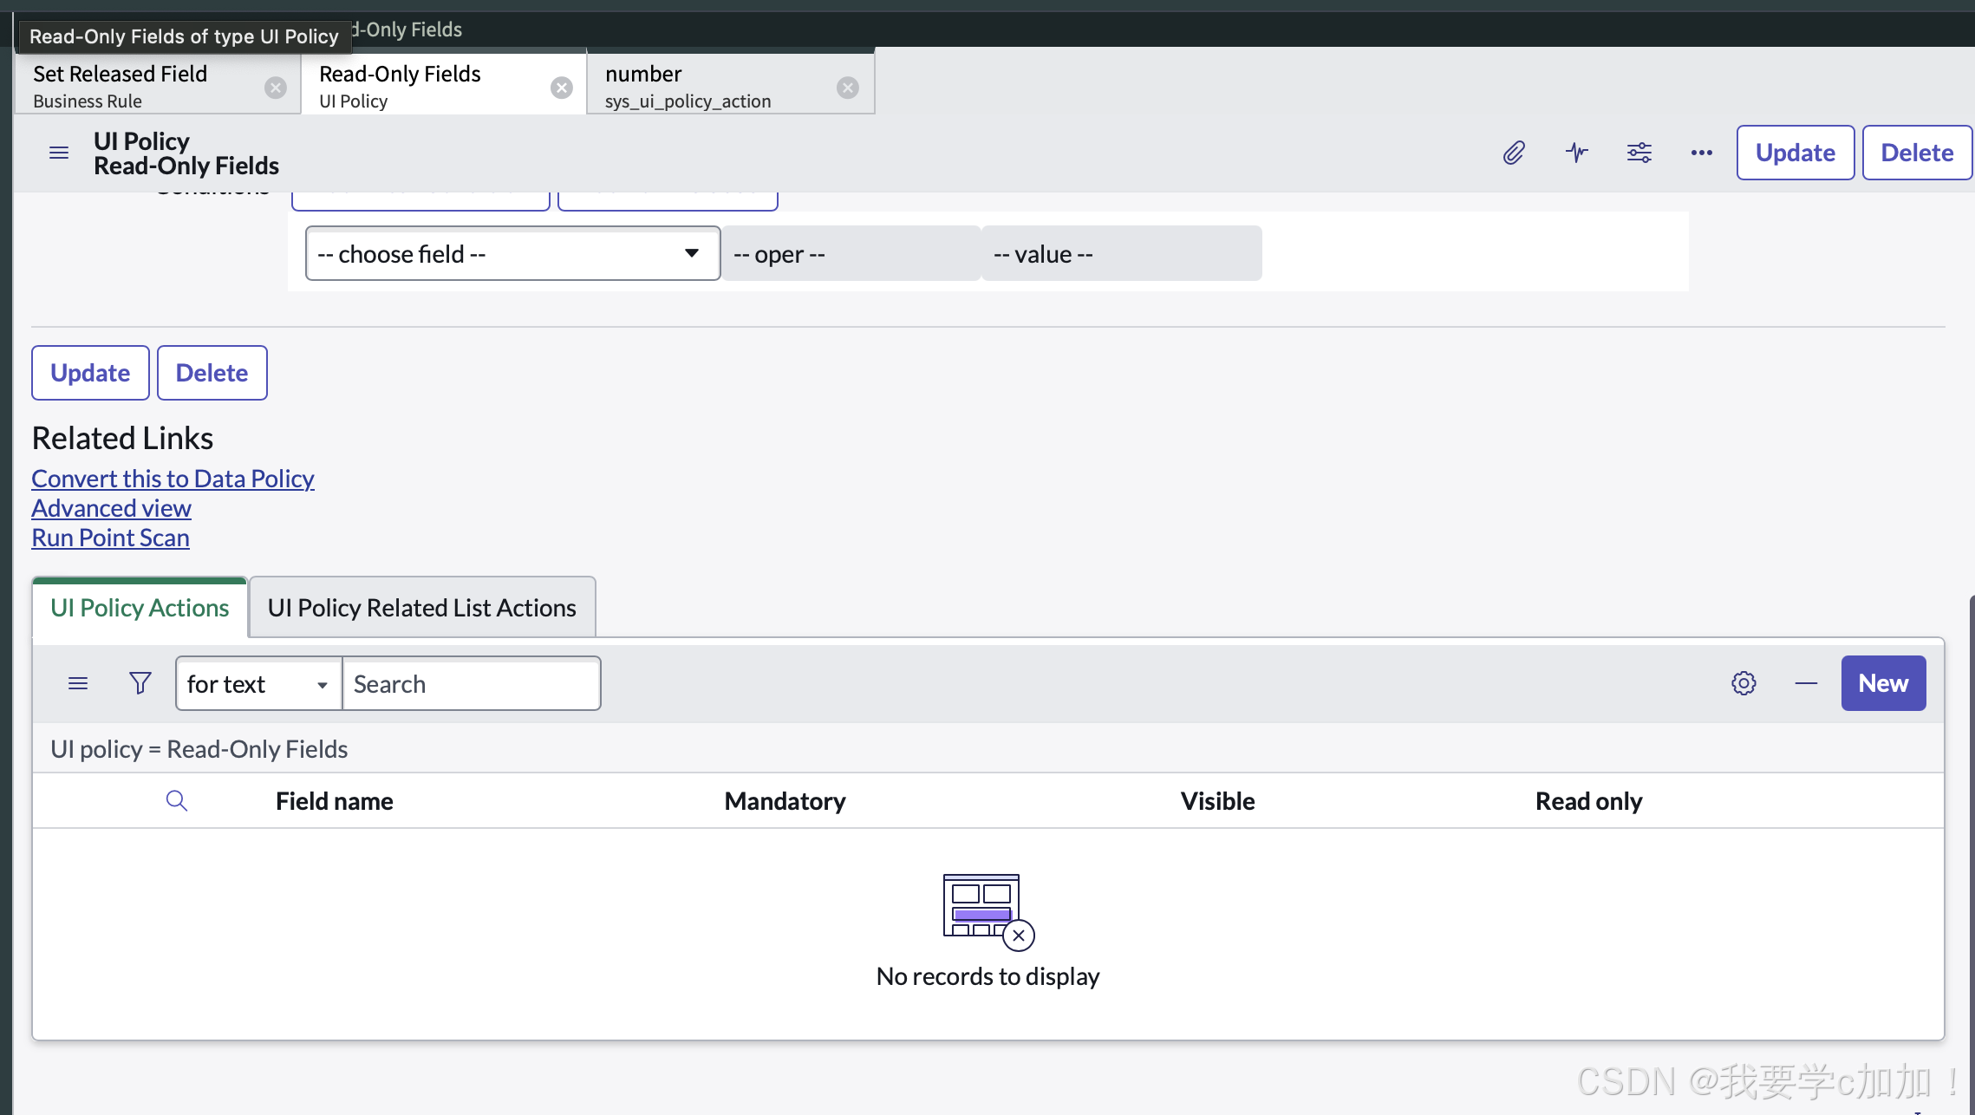Close the number sys_ui_policy_action tab
Viewport: 1975px width, 1115px height.
click(x=847, y=88)
